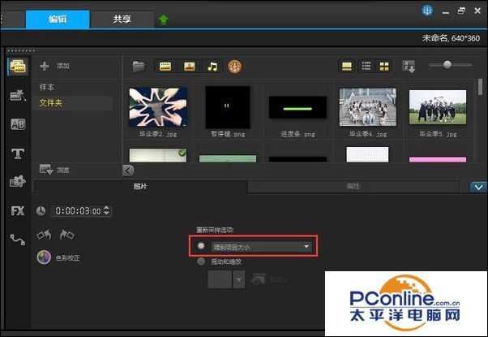
Task: Select the 毕业季2.jpg thumbnail
Action: pos(158,107)
